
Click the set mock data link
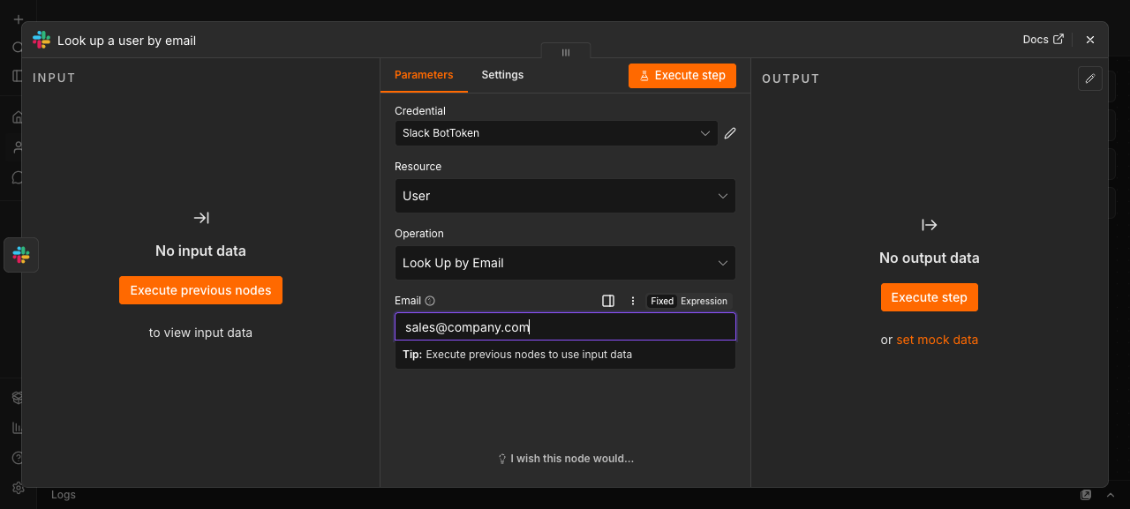937,340
